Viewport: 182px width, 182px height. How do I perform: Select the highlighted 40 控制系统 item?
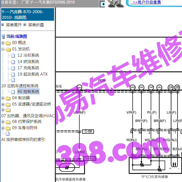click(28, 91)
